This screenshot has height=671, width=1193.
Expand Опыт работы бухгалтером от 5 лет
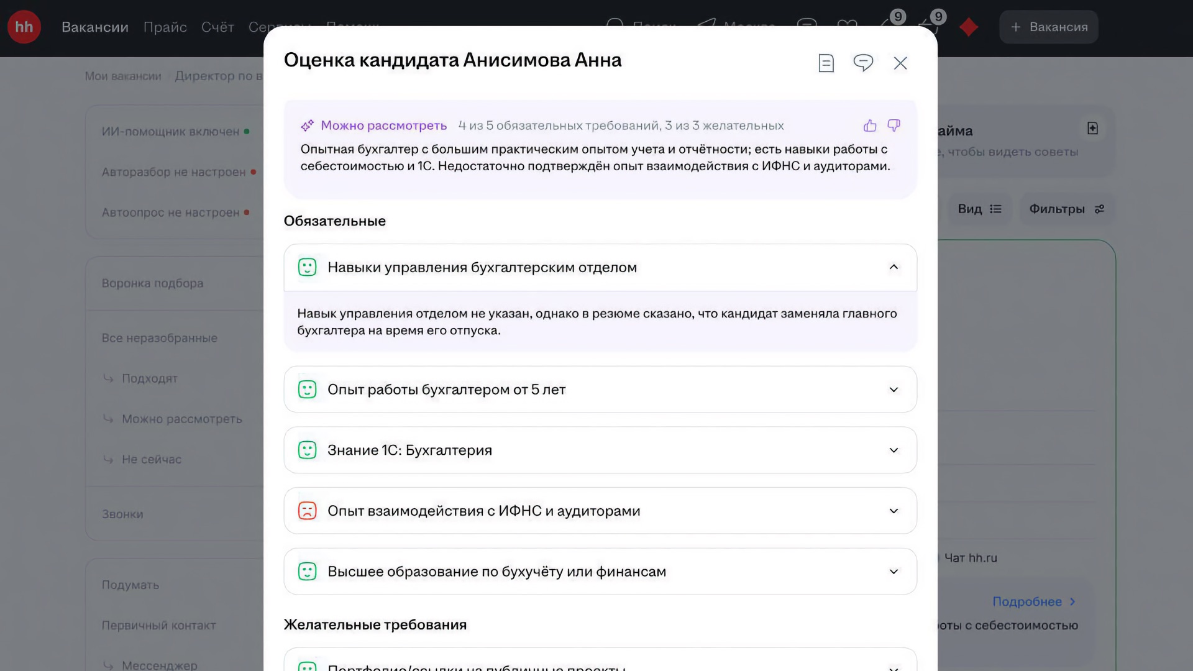click(894, 390)
